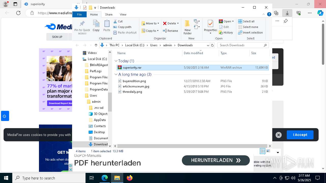326x183 pixels.
Task: Select the Home ribbon tab
Action: (94, 14)
